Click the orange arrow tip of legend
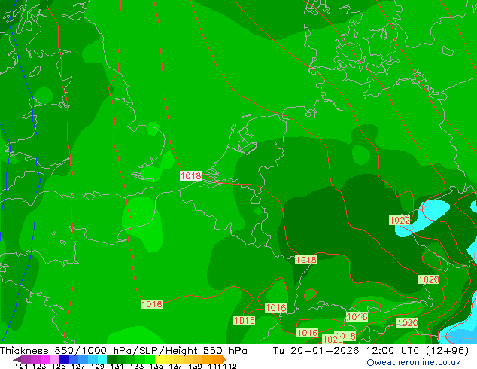This screenshot has height=369, width=477. pos(224,359)
